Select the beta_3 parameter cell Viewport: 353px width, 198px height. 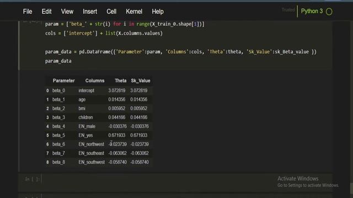(59, 117)
